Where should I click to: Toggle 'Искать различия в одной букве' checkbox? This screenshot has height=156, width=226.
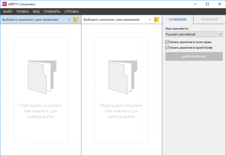coord(167,48)
